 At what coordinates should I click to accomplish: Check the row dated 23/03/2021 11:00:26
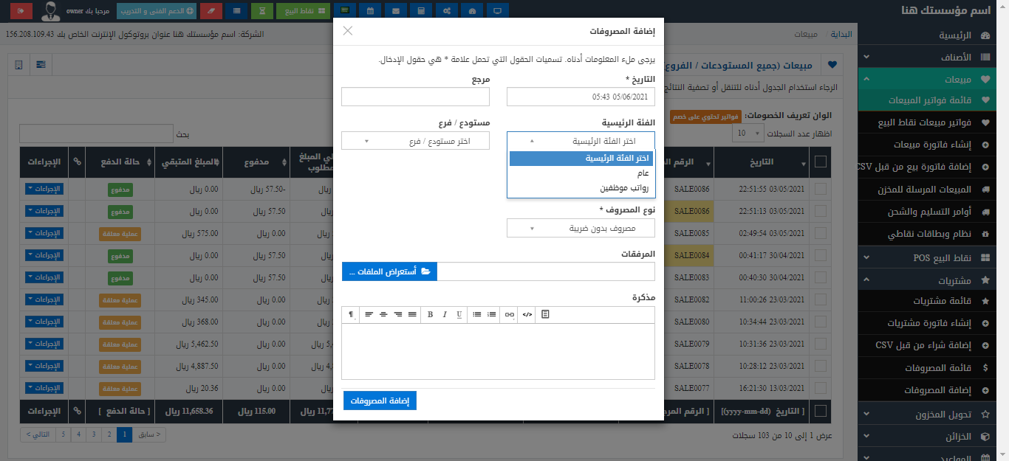pyautogui.click(x=820, y=300)
